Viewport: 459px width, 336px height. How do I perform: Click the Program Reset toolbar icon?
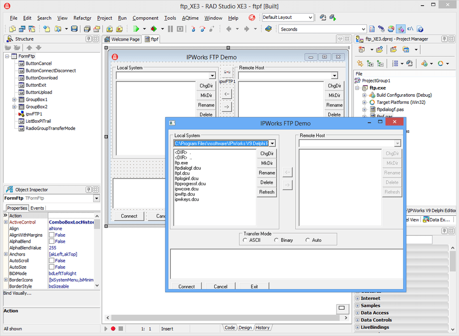coord(180,29)
